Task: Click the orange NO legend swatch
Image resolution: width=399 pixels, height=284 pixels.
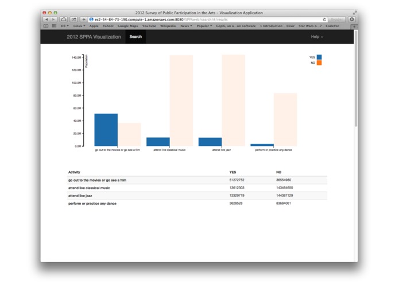Action: (319, 63)
